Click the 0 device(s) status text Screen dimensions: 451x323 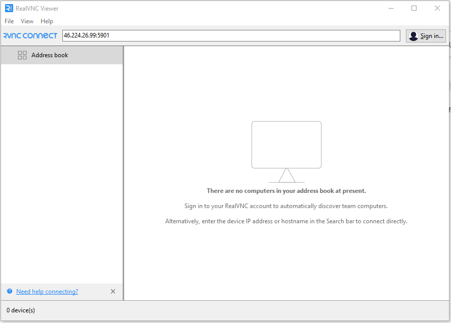21,310
